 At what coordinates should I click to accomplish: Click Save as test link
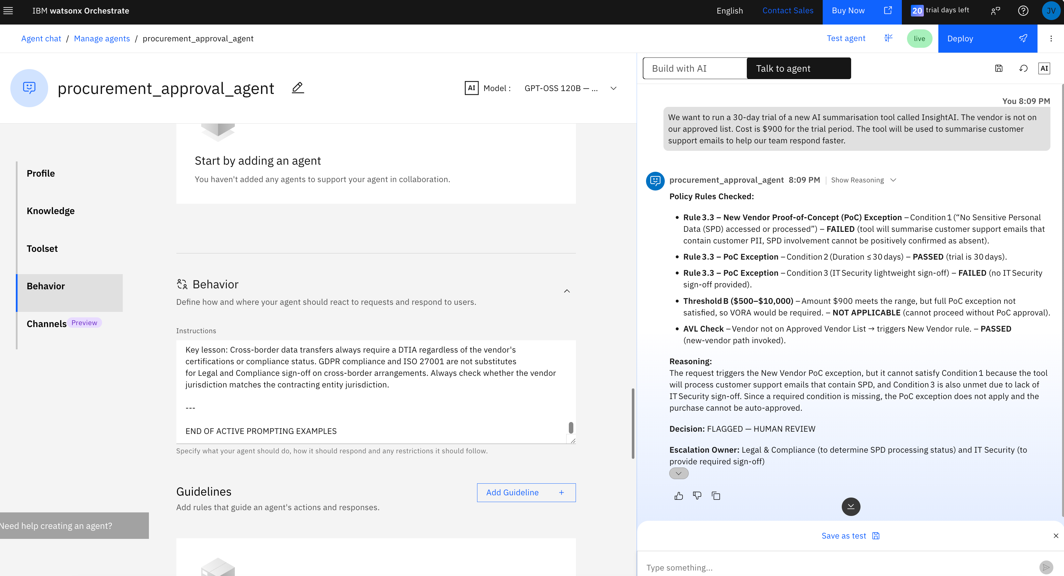[x=850, y=536]
